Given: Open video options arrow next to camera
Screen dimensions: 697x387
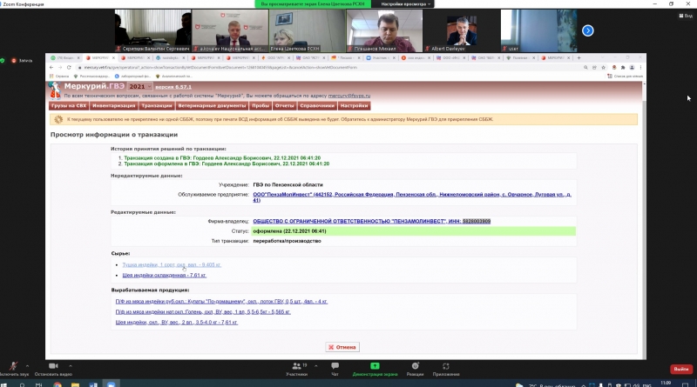Looking at the screenshot, I should pyautogui.click(x=71, y=366).
